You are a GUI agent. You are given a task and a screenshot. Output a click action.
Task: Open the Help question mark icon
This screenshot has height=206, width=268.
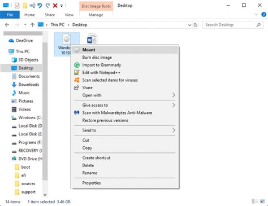pyautogui.click(x=263, y=15)
